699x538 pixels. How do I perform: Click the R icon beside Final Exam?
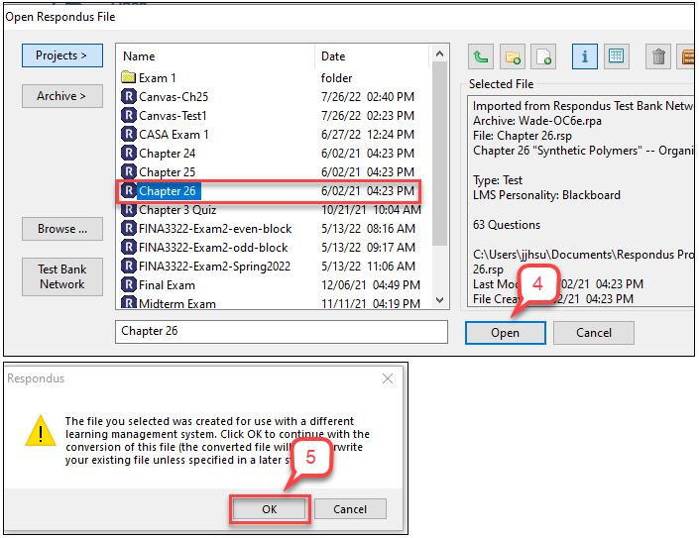point(128,284)
